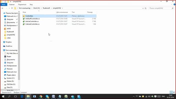The width and height of the screenshot is (176, 99).
Task: Click simpleSVN2 breadcrumb segment
Action: (x=57, y=8)
